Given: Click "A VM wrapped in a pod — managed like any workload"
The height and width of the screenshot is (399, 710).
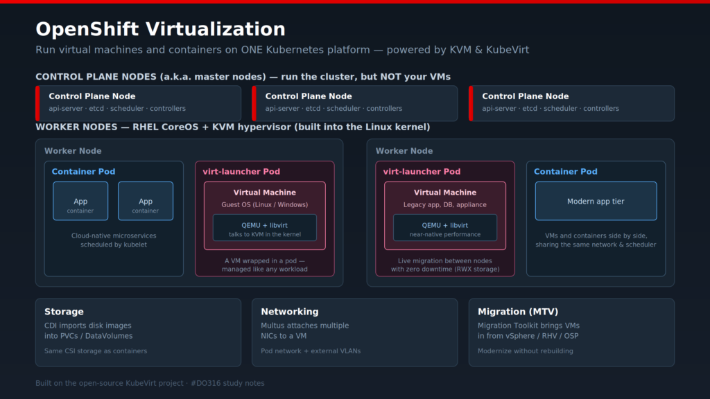Looking at the screenshot, I should 264,265.
